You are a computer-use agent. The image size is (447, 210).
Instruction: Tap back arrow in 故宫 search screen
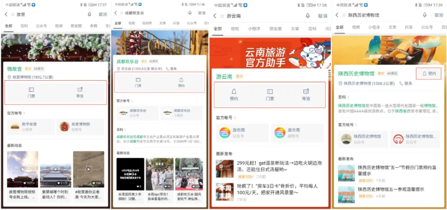click(x=6, y=14)
